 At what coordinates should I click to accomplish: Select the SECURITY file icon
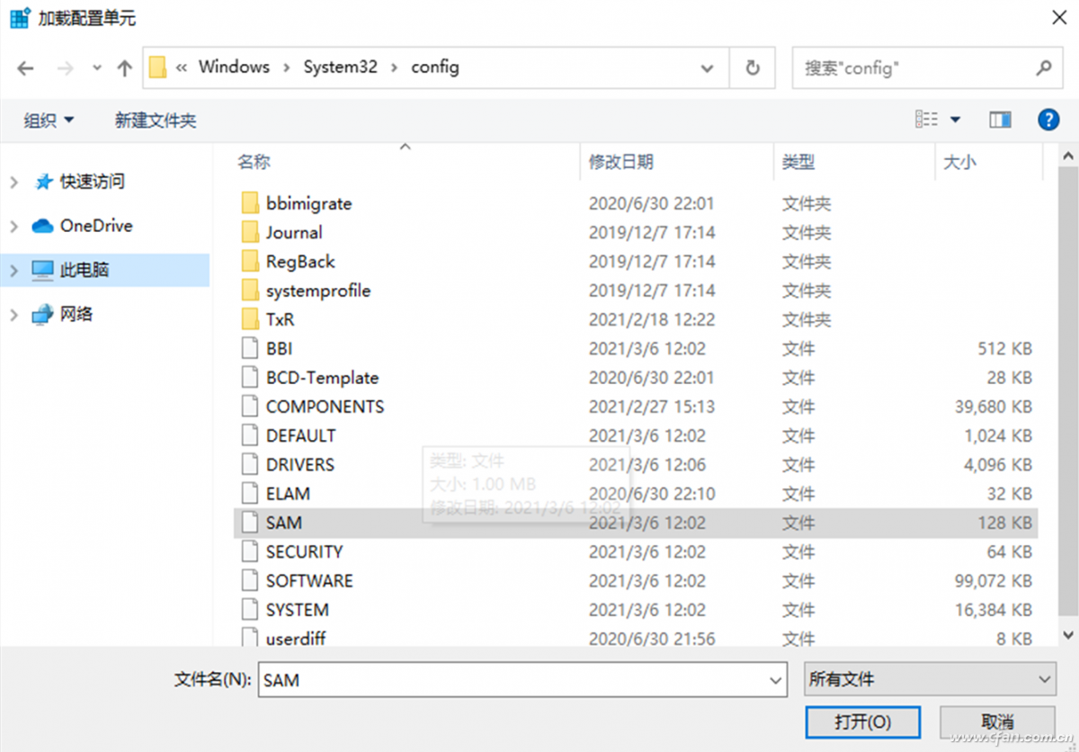pos(251,551)
